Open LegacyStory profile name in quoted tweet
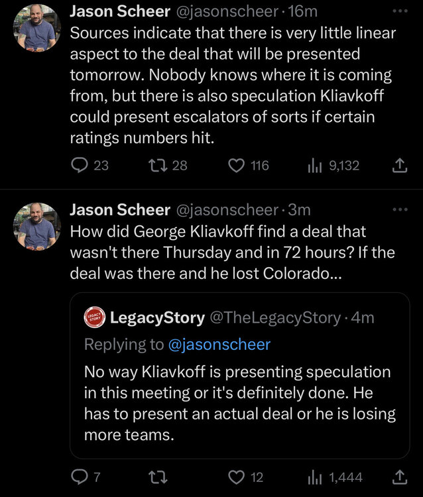Image resolution: width=423 pixels, height=497 pixels. pyautogui.click(x=157, y=318)
